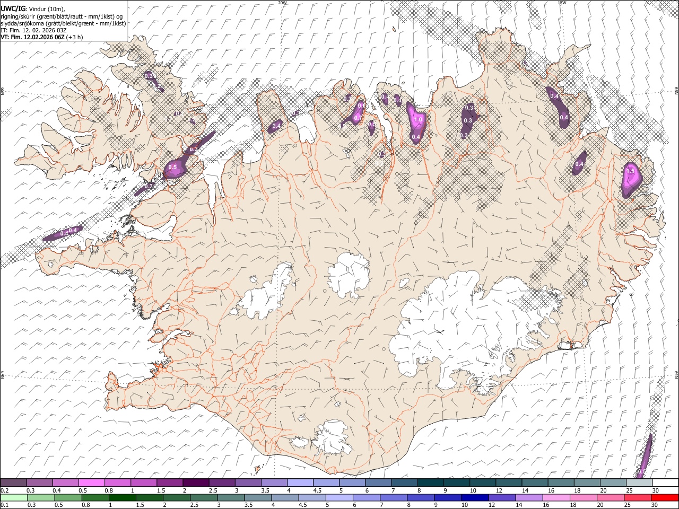Click the "0.2" label in the purple legend row

[4, 490]
